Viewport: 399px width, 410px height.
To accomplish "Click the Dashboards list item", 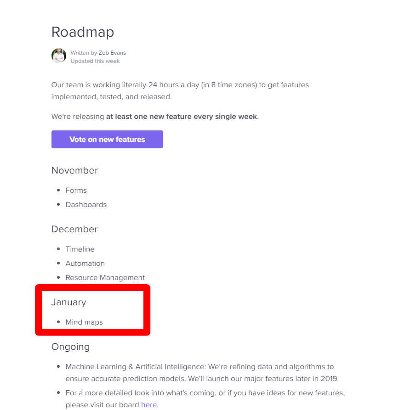I will click(x=86, y=204).
